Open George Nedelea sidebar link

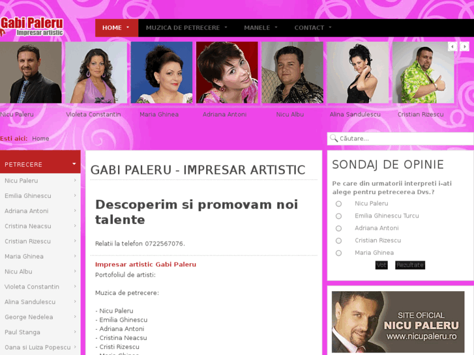(29, 317)
